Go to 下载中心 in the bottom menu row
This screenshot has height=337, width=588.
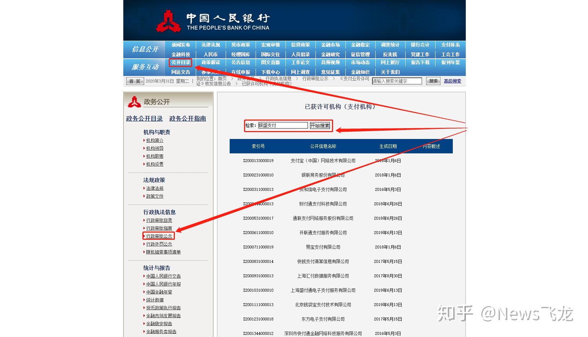coord(270,72)
